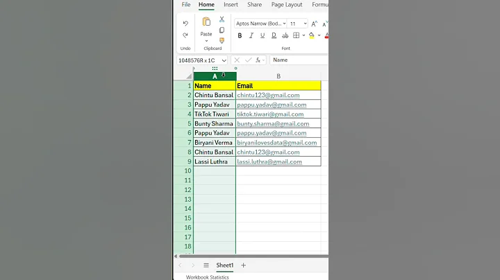The image size is (500, 280).
Task: Toggle Underline formatting
Action: click(x=262, y=35)
